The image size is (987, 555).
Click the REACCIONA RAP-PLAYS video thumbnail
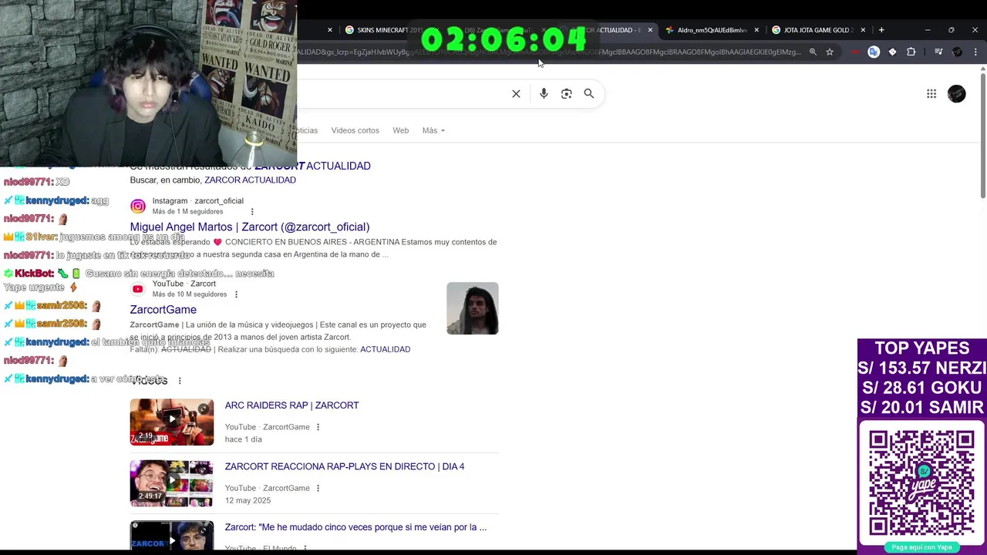click(171, 483)
